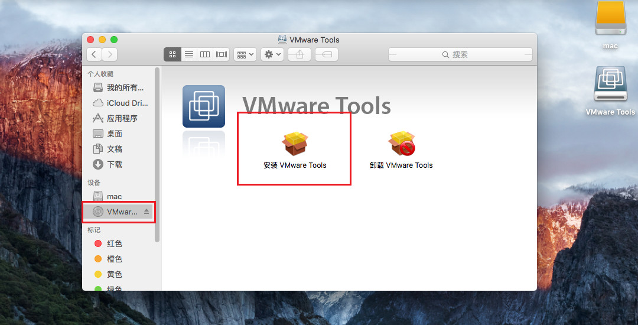The image size is (638, 325).
Task: Go back with the back arrow
Action: (x=95, y=54)
